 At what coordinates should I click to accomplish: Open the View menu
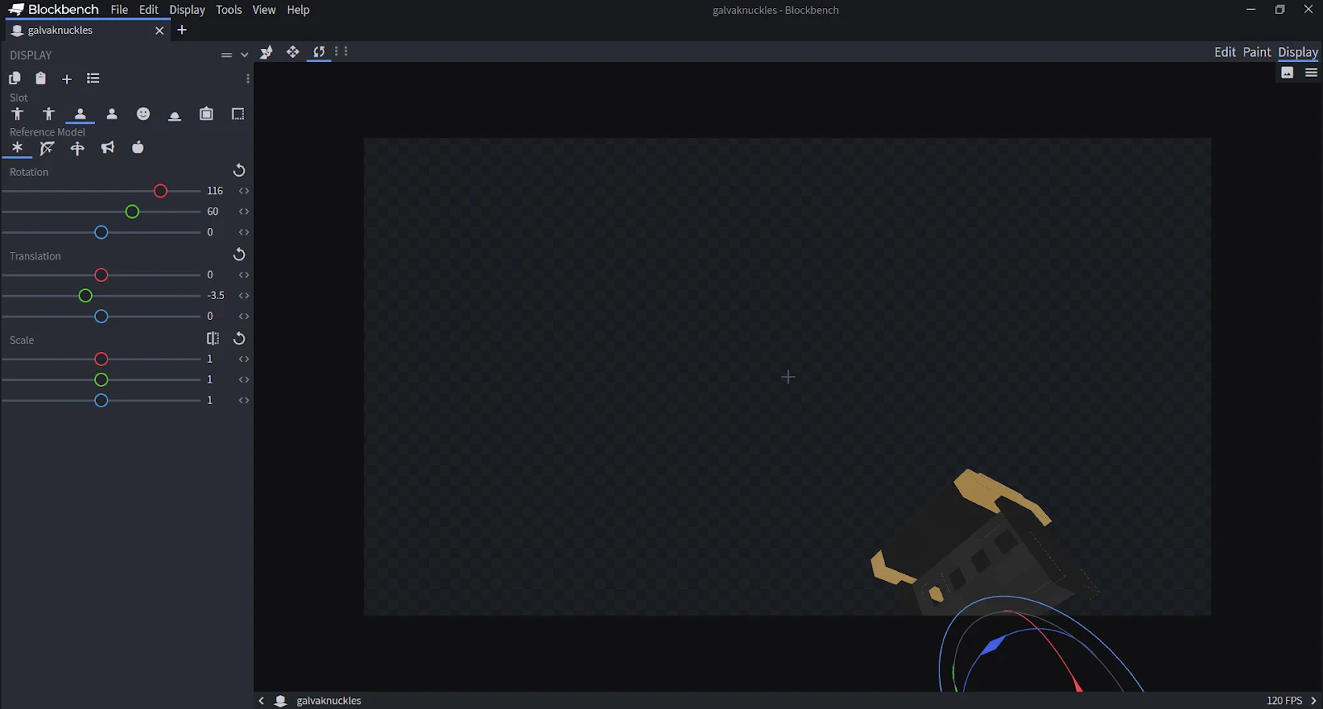(264, 10)
